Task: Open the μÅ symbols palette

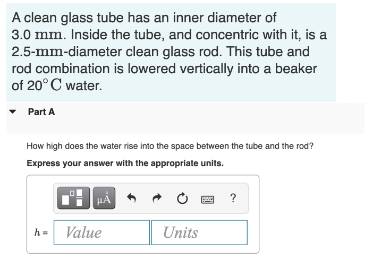Action: [104, 199]
